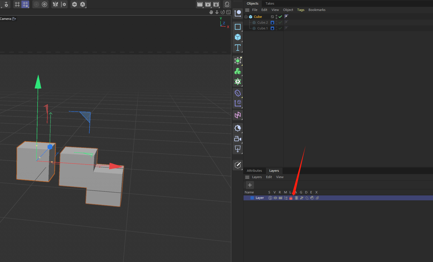Click the environment Floor/Sky icon
This screenshot has height=262, width=433.
coord(238,128)
